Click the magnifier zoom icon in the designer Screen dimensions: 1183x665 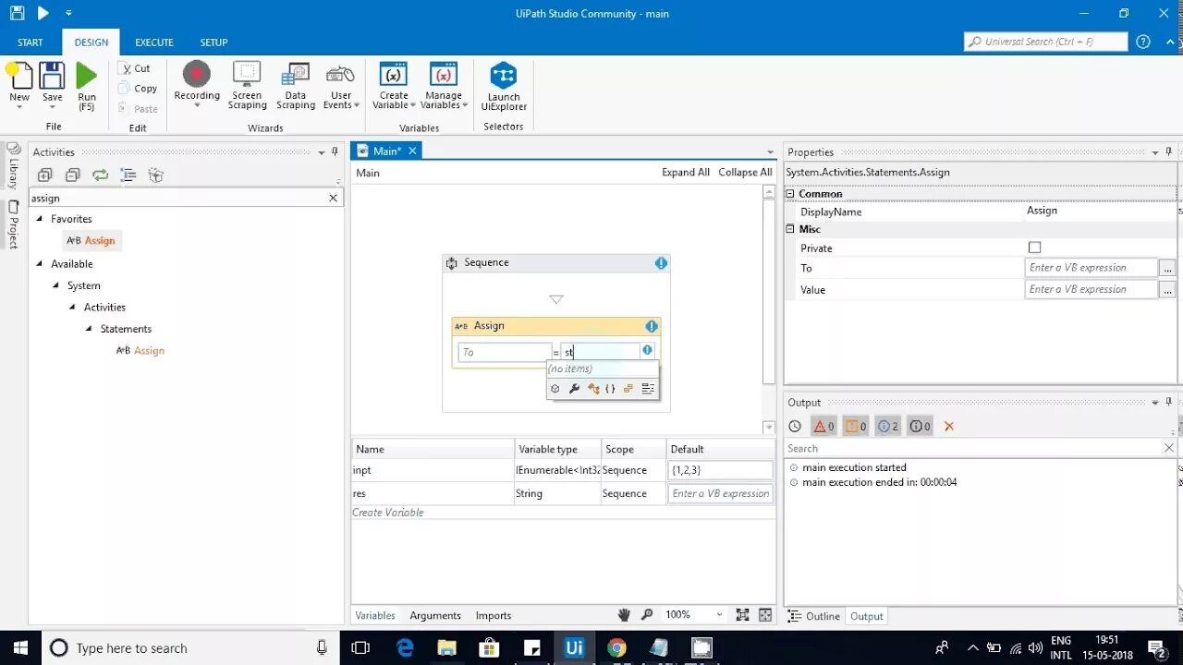(x=647, y=615)
